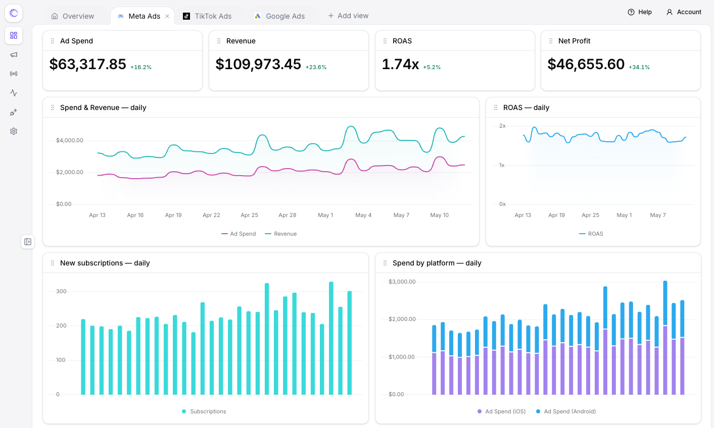Toggle the ROAS legend entry
This screenshot has height=428, width=714.
(591, 234)
